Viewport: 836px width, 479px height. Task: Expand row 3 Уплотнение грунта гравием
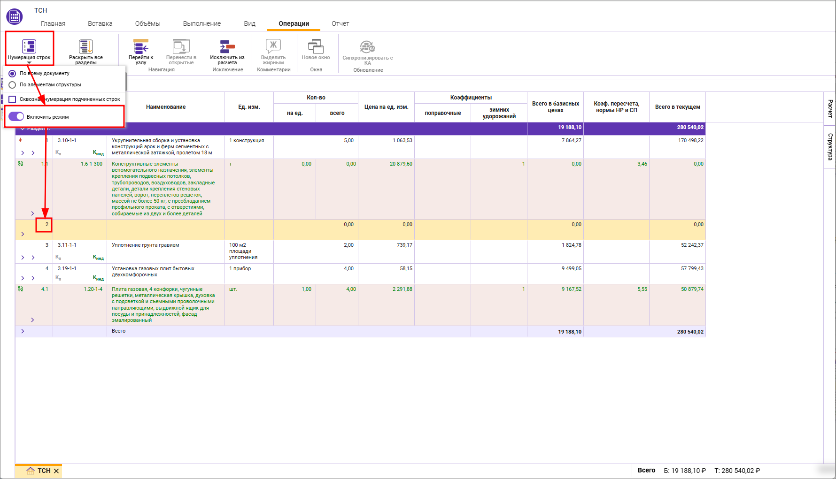(x=23, y=258)
